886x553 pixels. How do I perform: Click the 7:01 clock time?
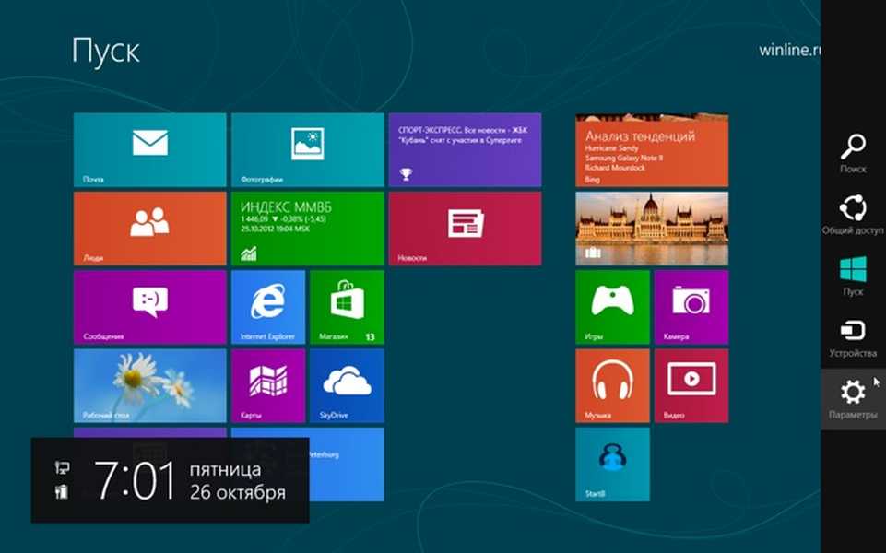click(x=135, y=479)
